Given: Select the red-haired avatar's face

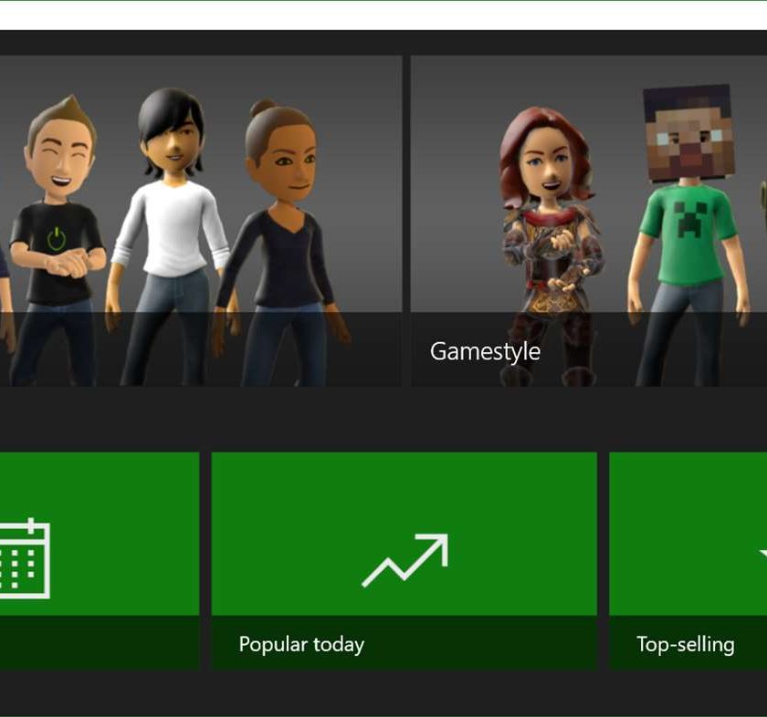Looking at the screenshot, I should pos(546,166).
